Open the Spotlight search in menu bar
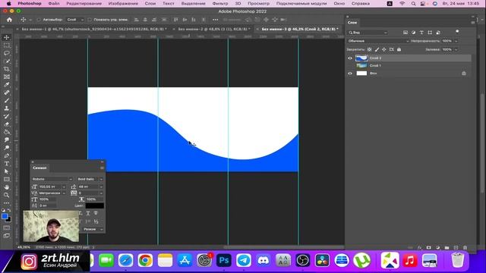This screenshot has width=486, height=273. pos(413,3)
